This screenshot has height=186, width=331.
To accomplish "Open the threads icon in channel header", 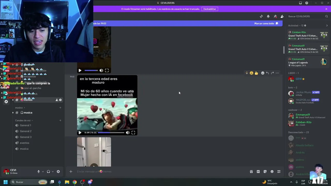I will 261,16.
